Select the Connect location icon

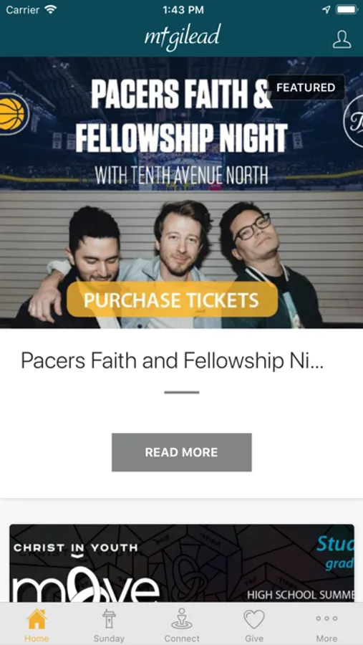[182, 618]
